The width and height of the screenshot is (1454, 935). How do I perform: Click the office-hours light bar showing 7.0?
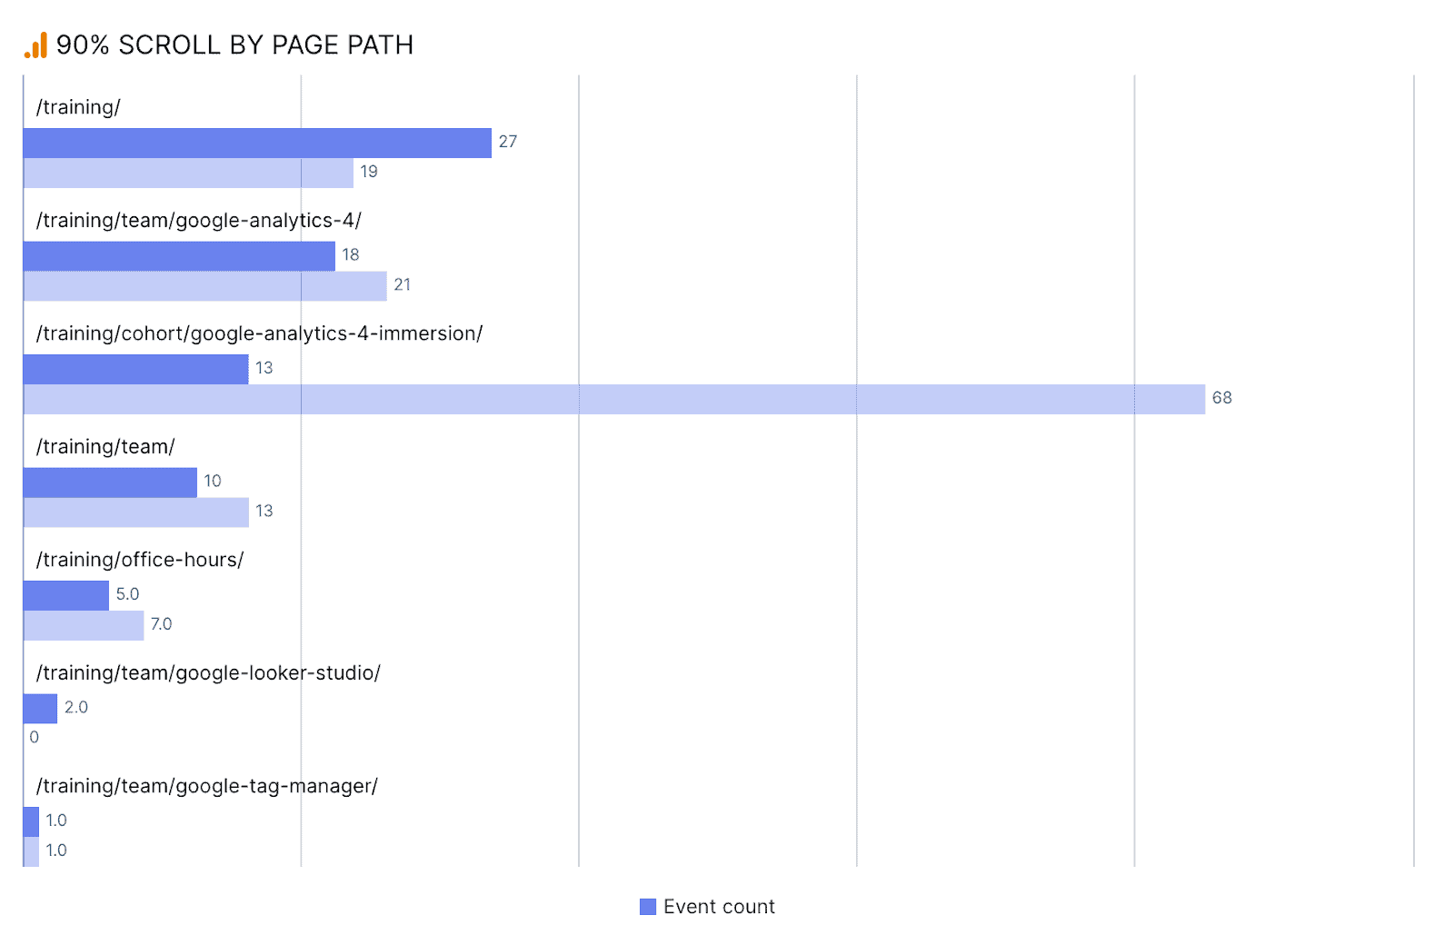84,626
